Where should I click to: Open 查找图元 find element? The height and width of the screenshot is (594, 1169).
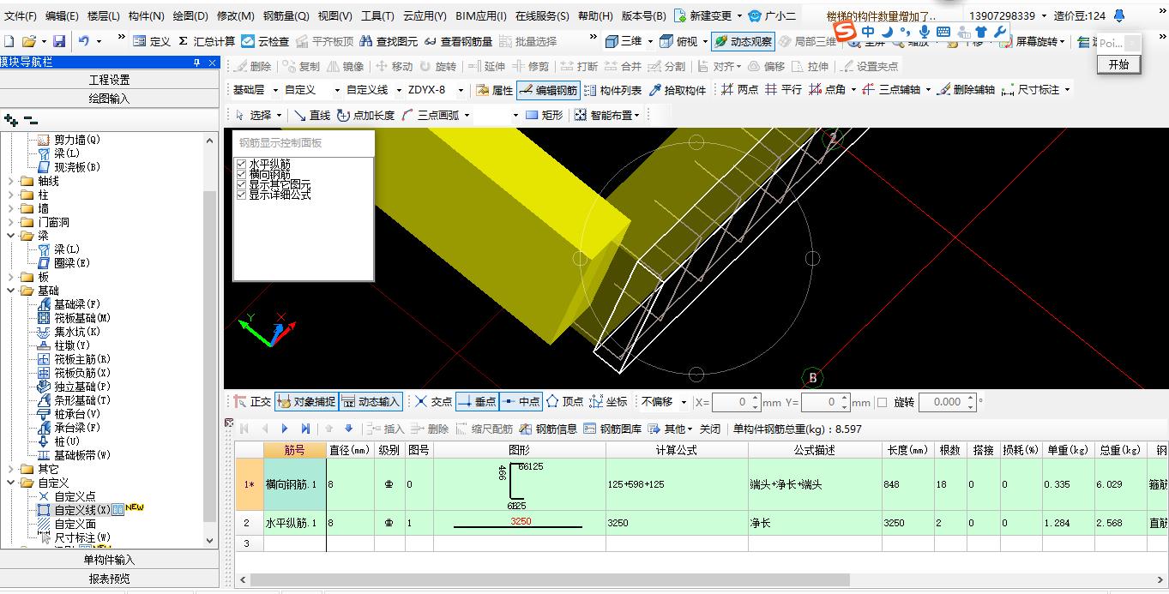[389, 41]
